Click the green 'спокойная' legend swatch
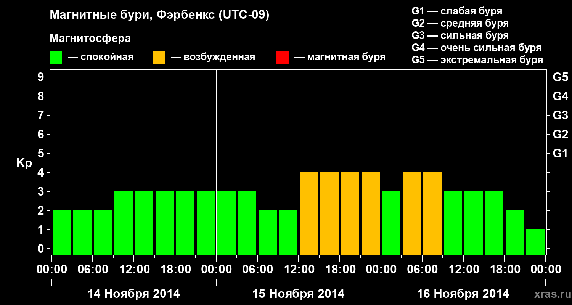This screenshot has height=305, width=572. pyautogui.click(x=56, y=58)
